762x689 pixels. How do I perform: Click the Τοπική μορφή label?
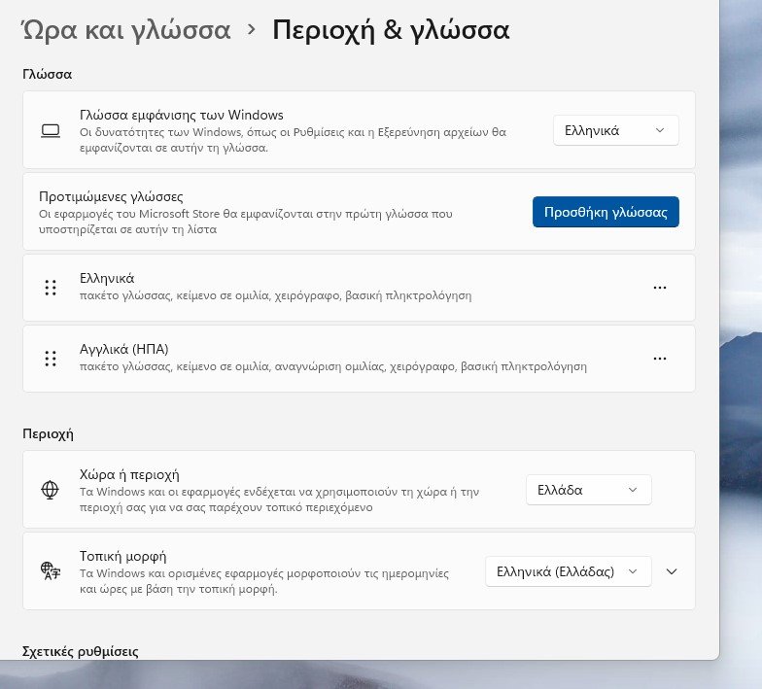tap(122, 556)
